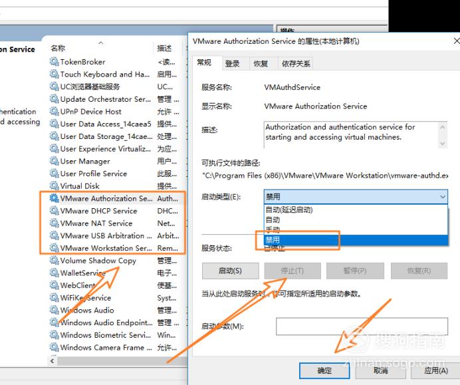
Task: Click the 启动参数(M) input field
Action: point(362,326)
